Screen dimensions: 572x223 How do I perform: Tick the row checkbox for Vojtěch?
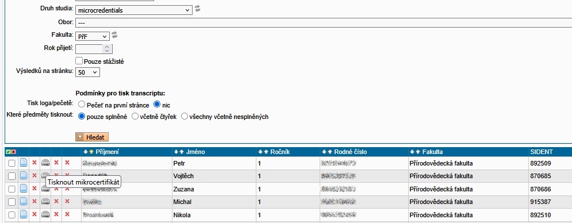pos(11,176)
